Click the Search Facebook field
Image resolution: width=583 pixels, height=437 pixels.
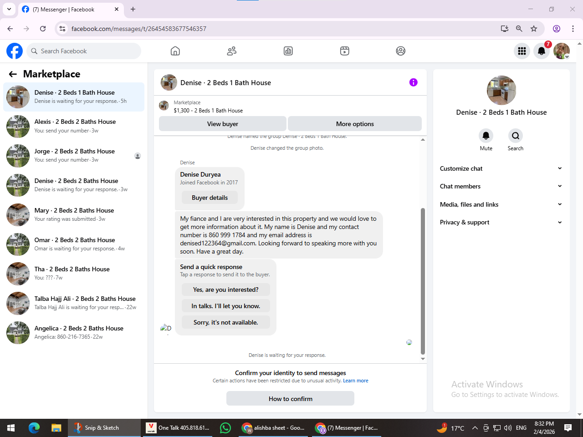pyautogui.click(x=84, y=51)
